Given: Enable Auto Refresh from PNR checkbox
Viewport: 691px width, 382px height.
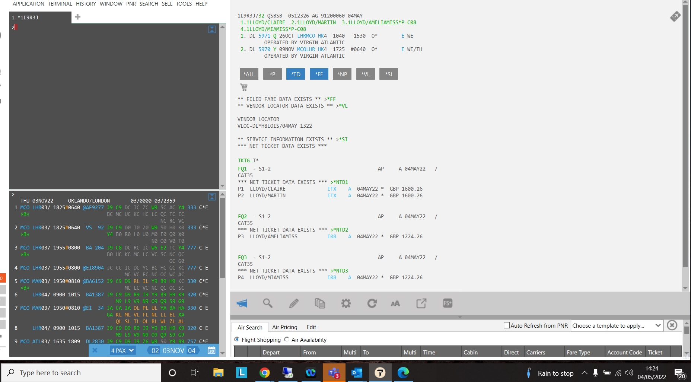Looking at the screenshot, I should point(506,325).
